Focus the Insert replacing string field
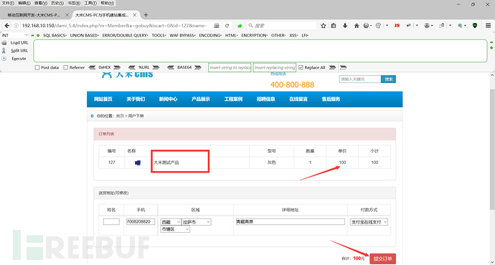 click(x=275, y=67)
